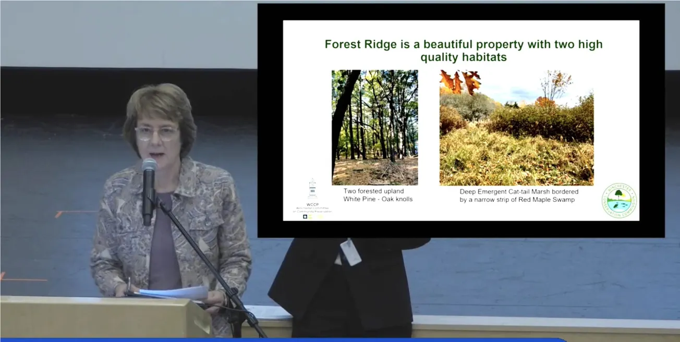The image size is (680, 342).
Task: Open the forested upland tree photo
Action: pyautogui.click(x=375, y=128)
